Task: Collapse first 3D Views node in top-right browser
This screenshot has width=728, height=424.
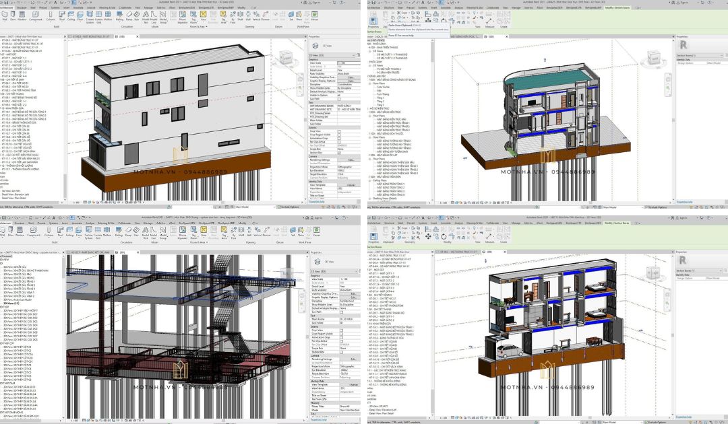Action: pos(369,51)
